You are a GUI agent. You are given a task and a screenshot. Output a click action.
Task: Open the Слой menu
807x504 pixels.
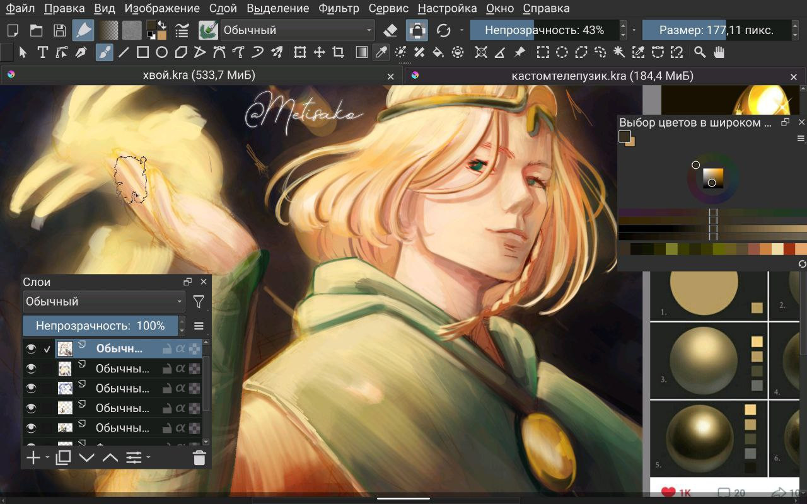[x=223, y=8]
